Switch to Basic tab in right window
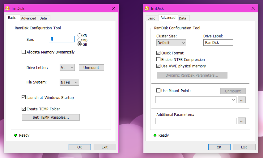The image size is (263, 158). [x=151, y=18]
